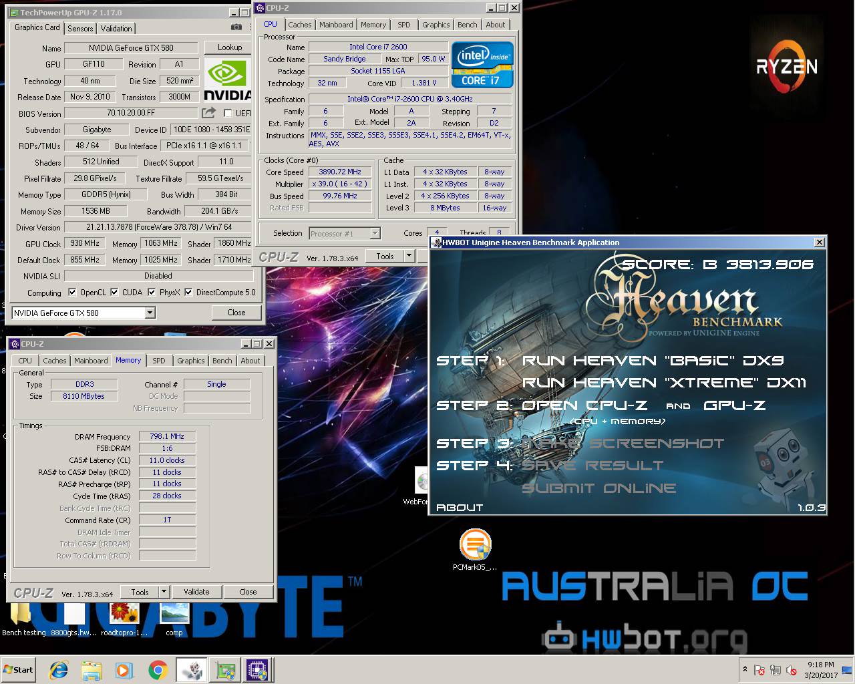Viewport: 855px width, 684px height.
Task: Open SPD tab in CPU-Z Memory window
Action: 158,361
